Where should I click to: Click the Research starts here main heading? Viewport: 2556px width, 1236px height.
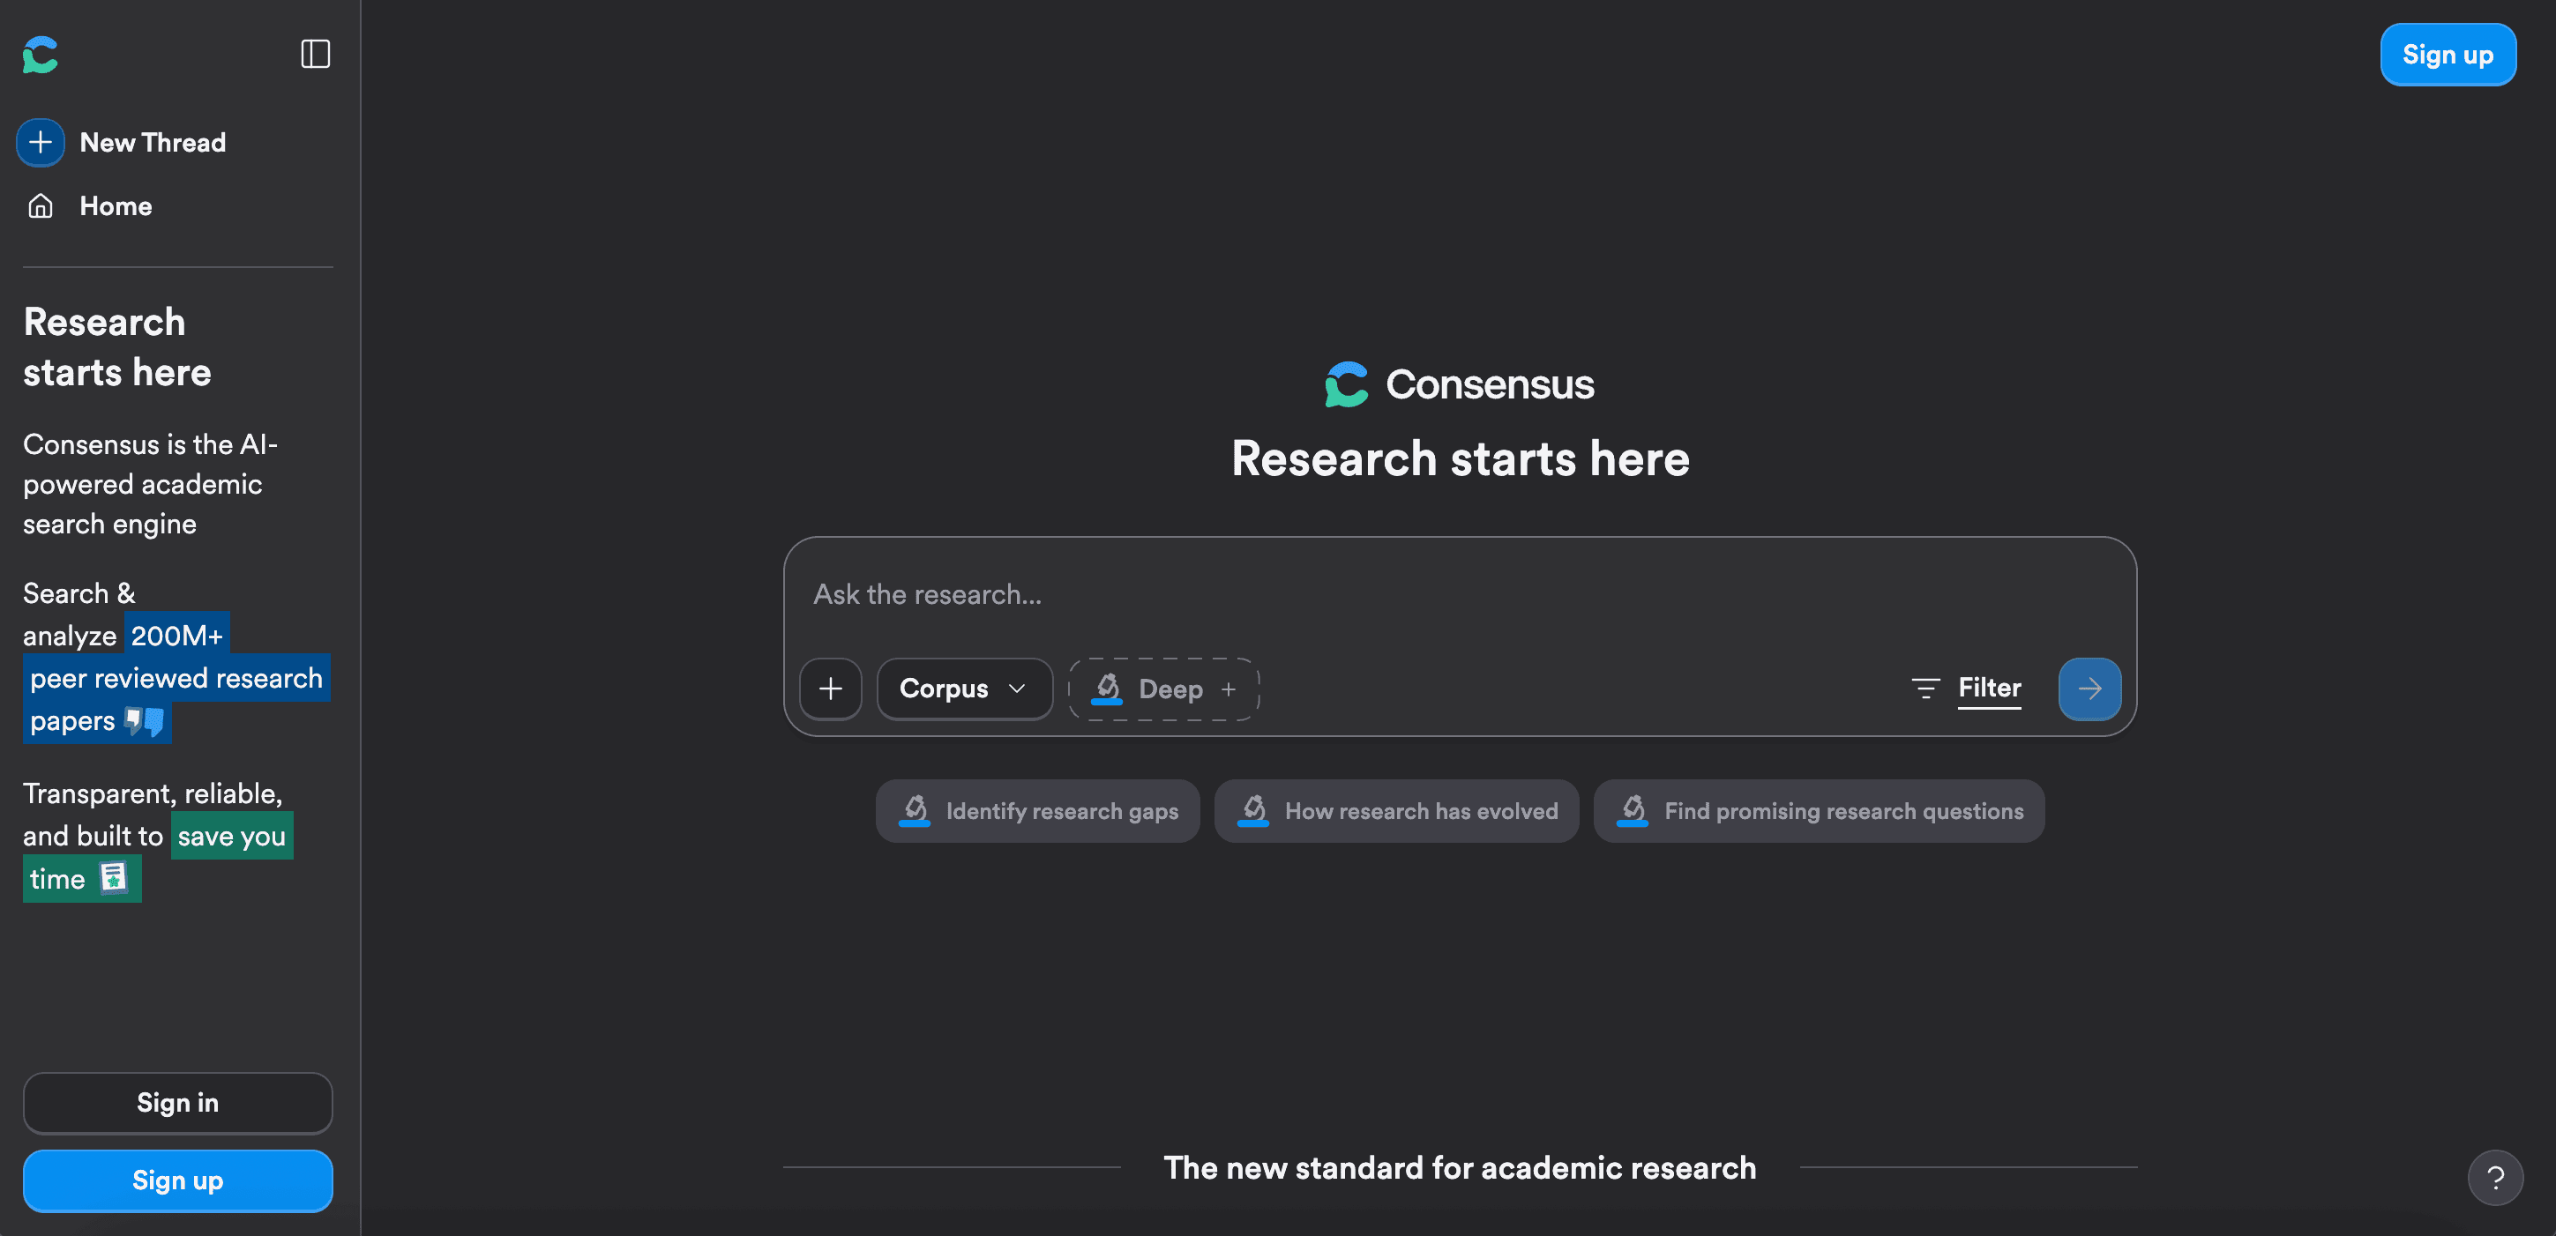[1460, 458]
